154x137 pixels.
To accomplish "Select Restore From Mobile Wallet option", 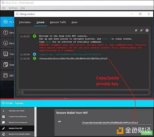I will pyautogui.click(x=19, y=134).
